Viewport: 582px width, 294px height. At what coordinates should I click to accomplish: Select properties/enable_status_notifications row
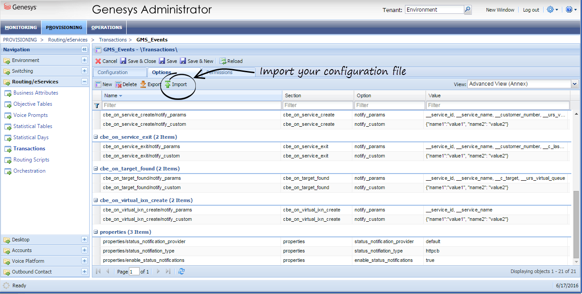click(331, 260)
